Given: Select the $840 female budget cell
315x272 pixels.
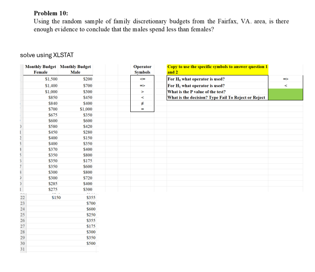Looking at the screenshot, I should 40,103.
